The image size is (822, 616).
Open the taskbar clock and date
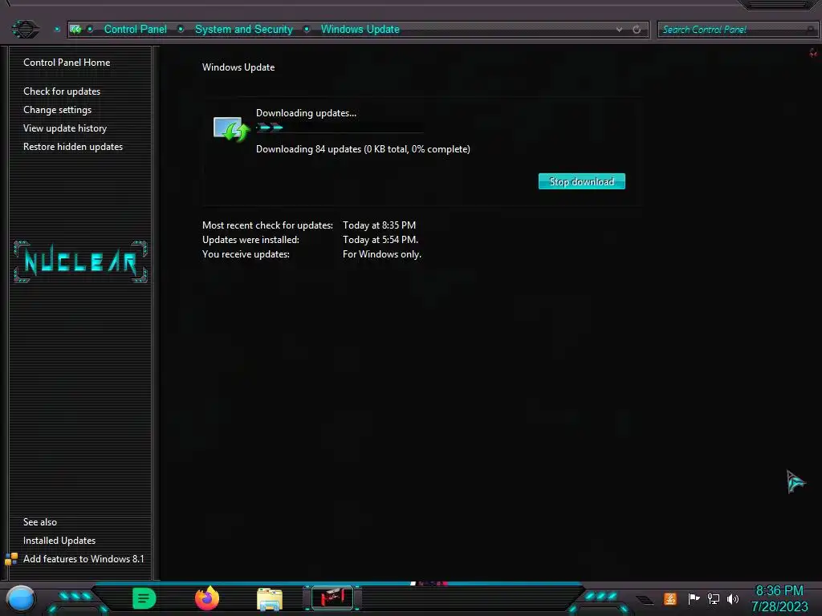point(779,598)
